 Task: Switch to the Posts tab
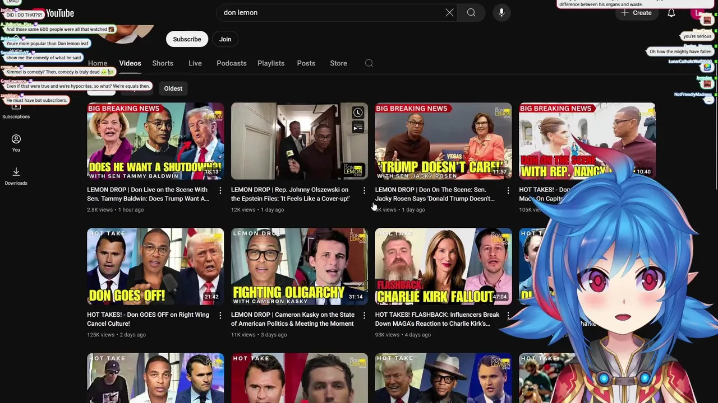coord(306,63)
